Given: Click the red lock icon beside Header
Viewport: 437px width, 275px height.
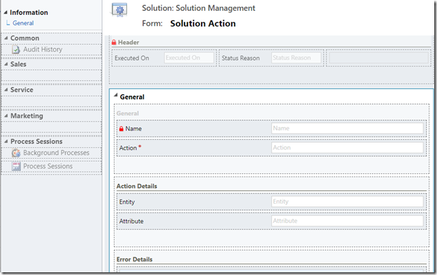Looking at the screenshot, I should 114,42.
